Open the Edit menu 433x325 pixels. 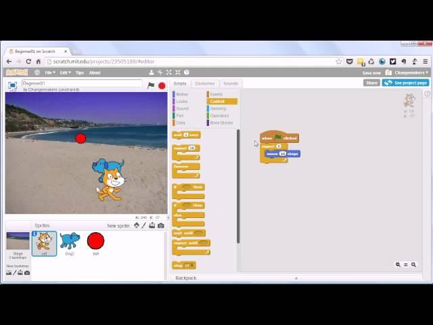66,72
